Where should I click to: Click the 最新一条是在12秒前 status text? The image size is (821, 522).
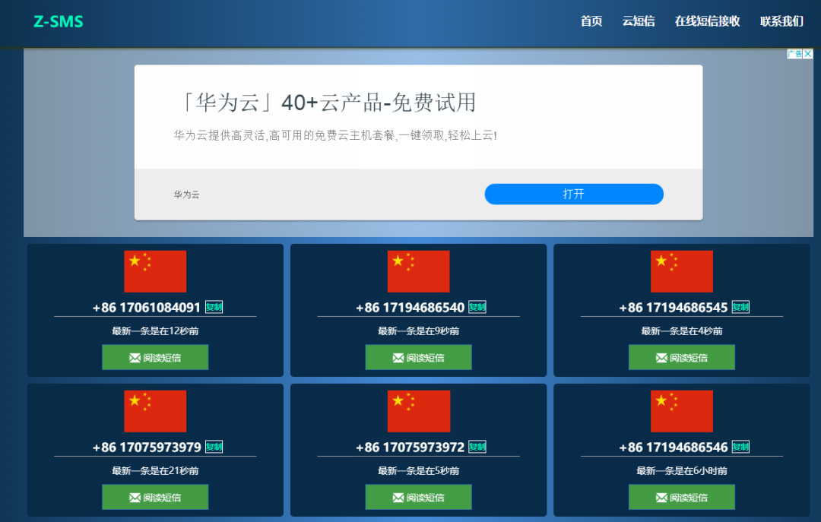(155, 331)
